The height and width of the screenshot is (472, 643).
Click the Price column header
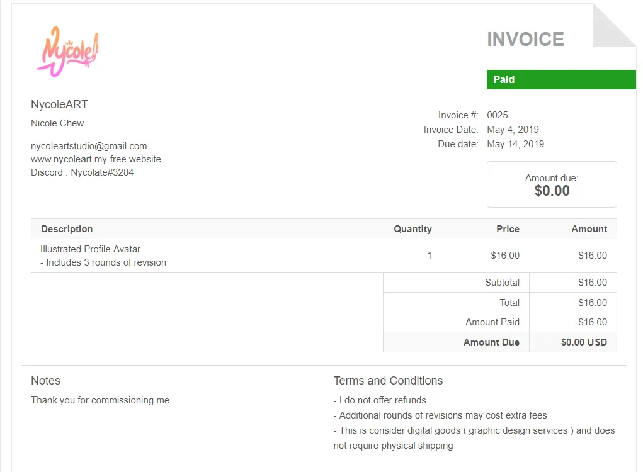508,229
